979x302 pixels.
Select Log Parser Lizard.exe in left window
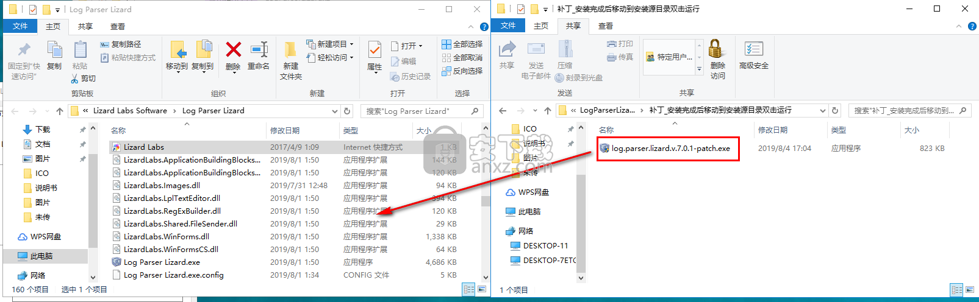(162, 262)
